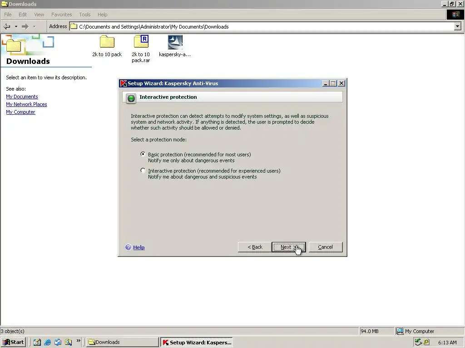This screenshot has height=348, width=465.
Task: Click the green Interactive protection header icon
Action: tap(131, 98)
